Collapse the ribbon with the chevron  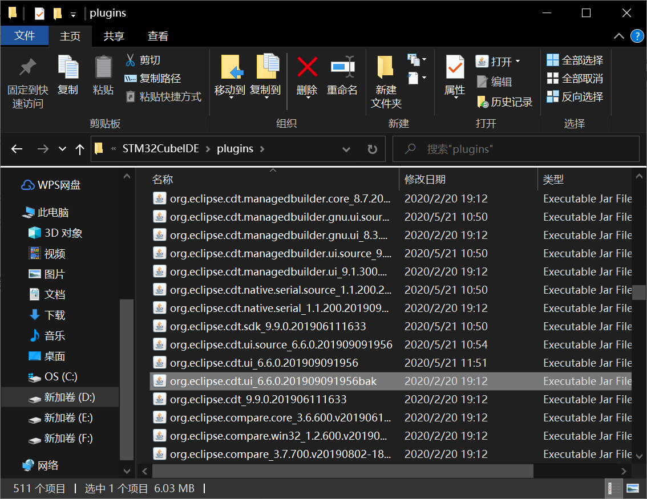[618, 36]
